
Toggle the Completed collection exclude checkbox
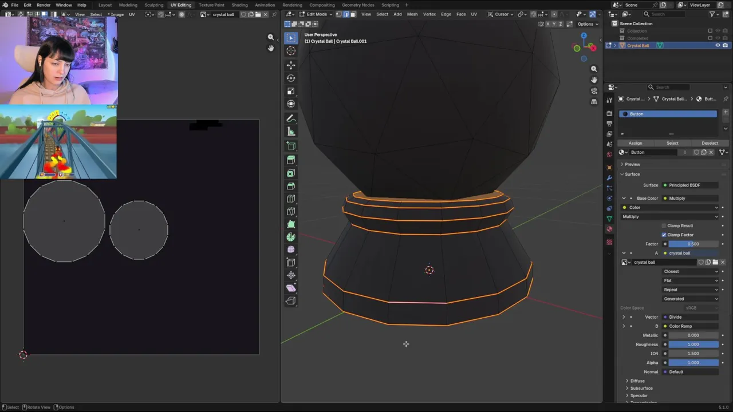(710, 38)
